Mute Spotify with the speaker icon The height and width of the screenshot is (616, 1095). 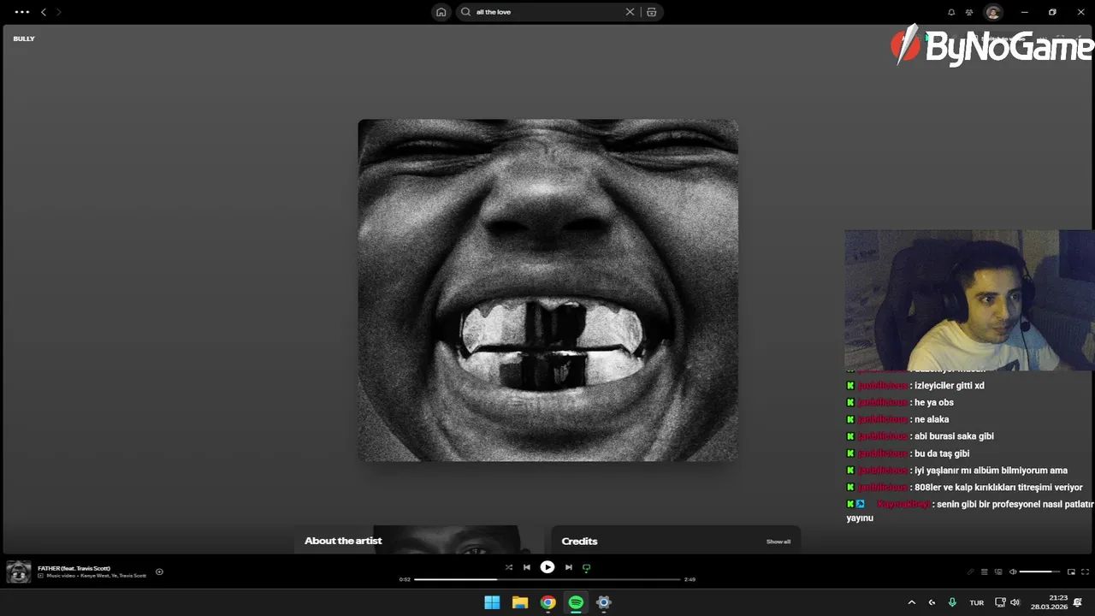click(x=1013, y=572)
